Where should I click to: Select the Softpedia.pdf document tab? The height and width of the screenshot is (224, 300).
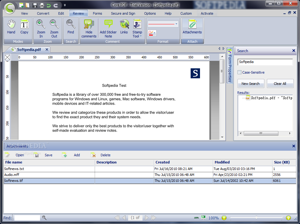[x=29, y=50]
